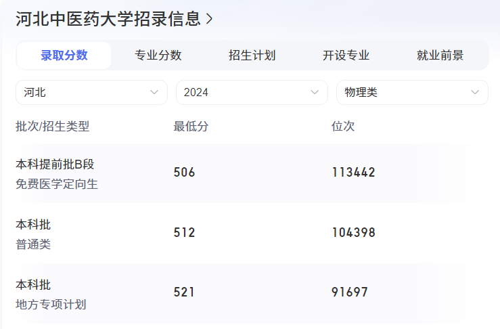Click the minimum score 521
The width and height of the screenshot is (500, 329).
pyautogui.click(x=184, y=292)
